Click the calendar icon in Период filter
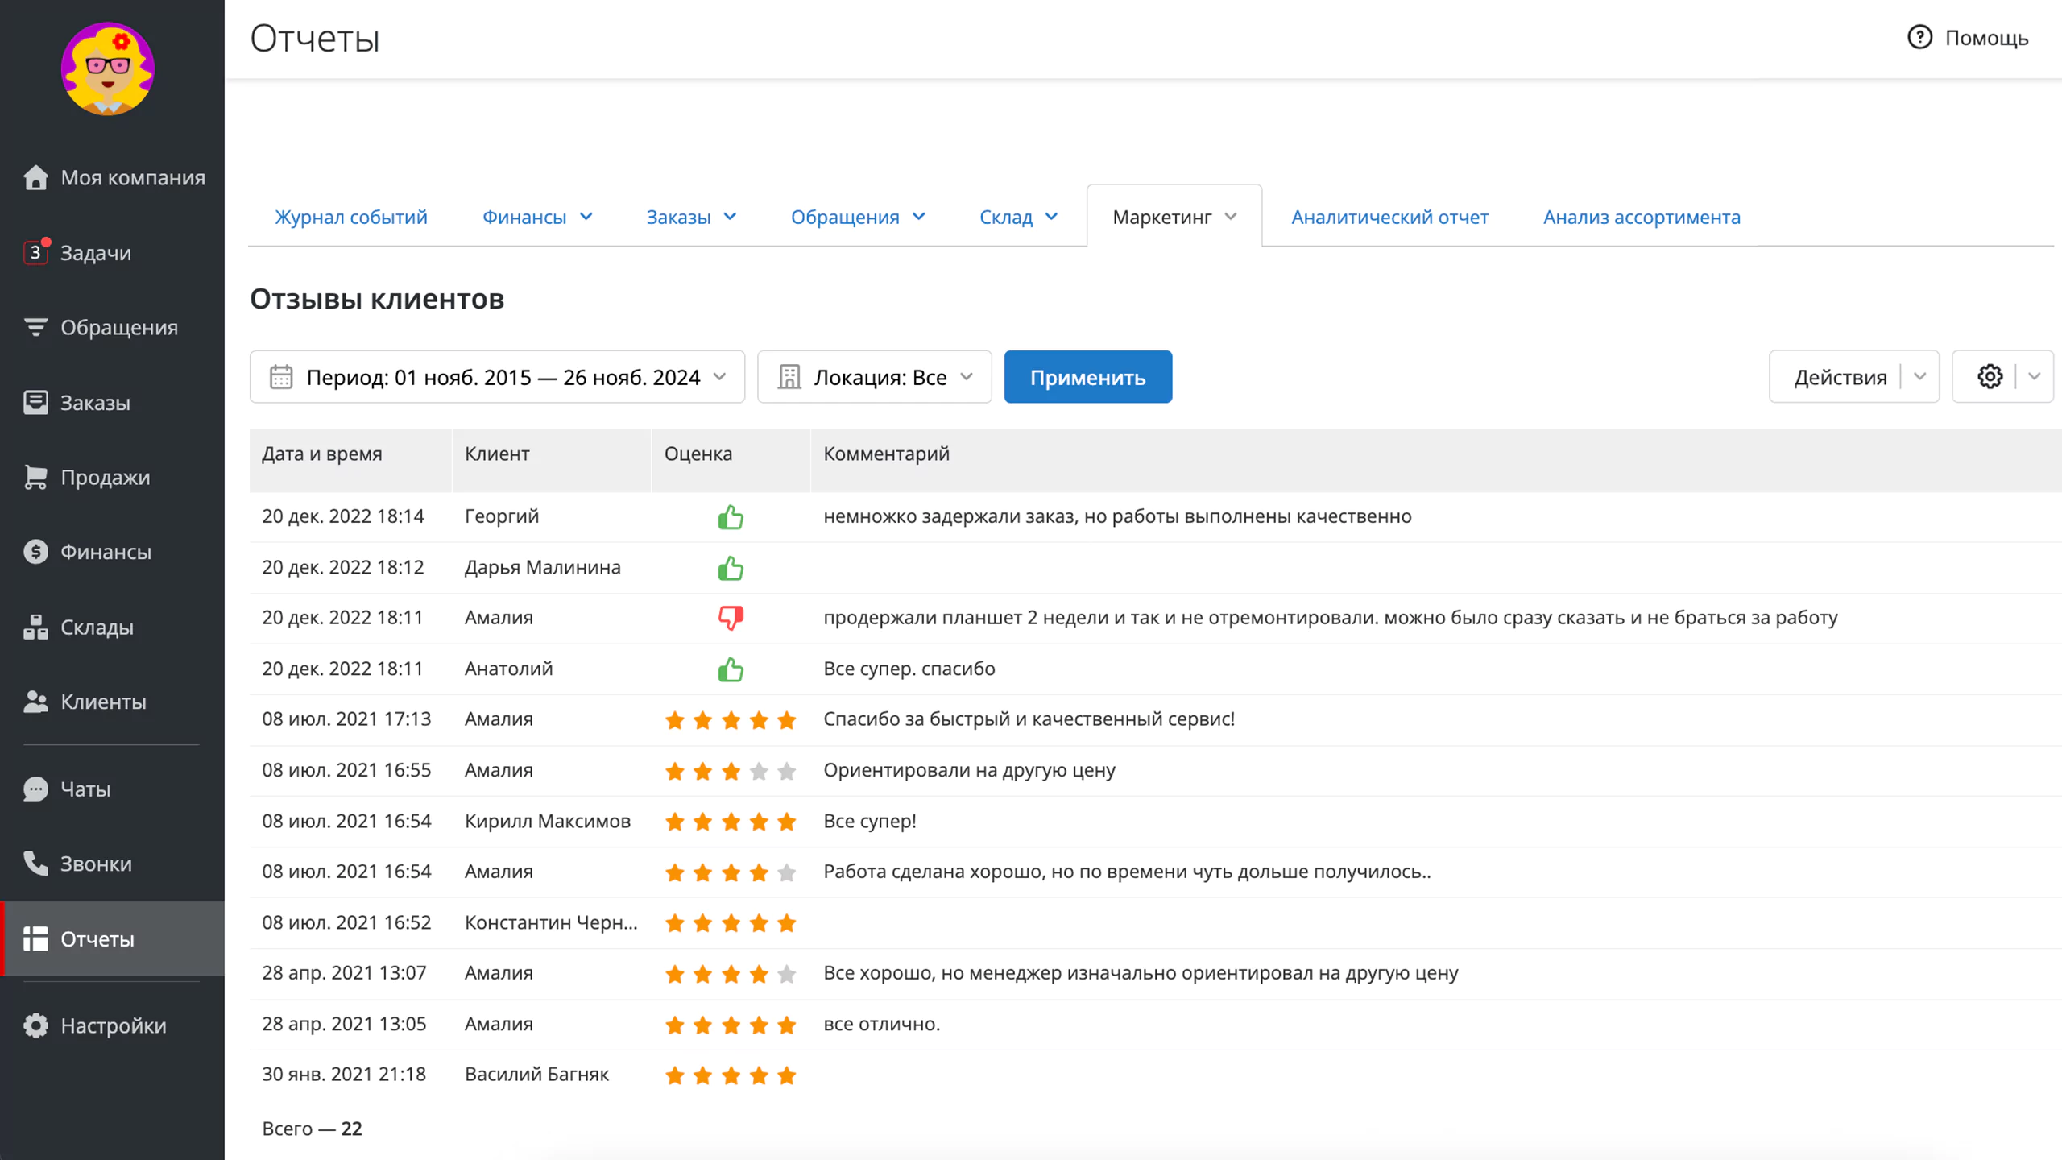Screen dimensions: 2062x1160 coord(281,377)
